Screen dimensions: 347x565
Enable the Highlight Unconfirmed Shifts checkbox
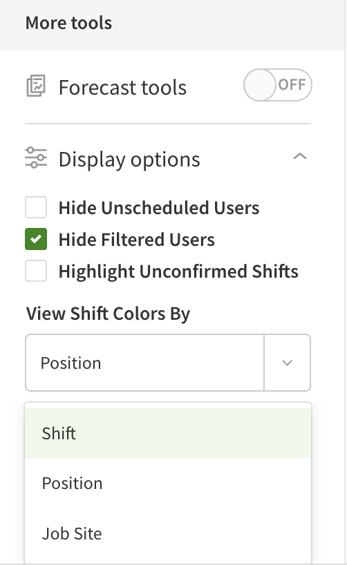click(36, 271)
